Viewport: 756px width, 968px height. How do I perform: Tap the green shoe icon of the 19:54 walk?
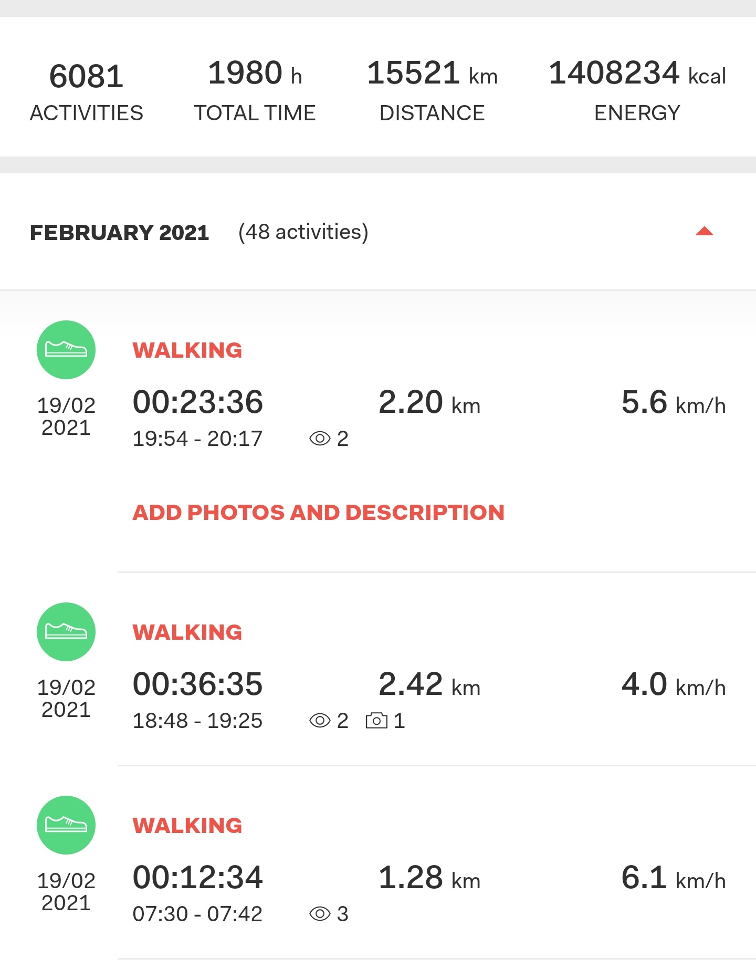pyautogui.click(x=66, y=350)
